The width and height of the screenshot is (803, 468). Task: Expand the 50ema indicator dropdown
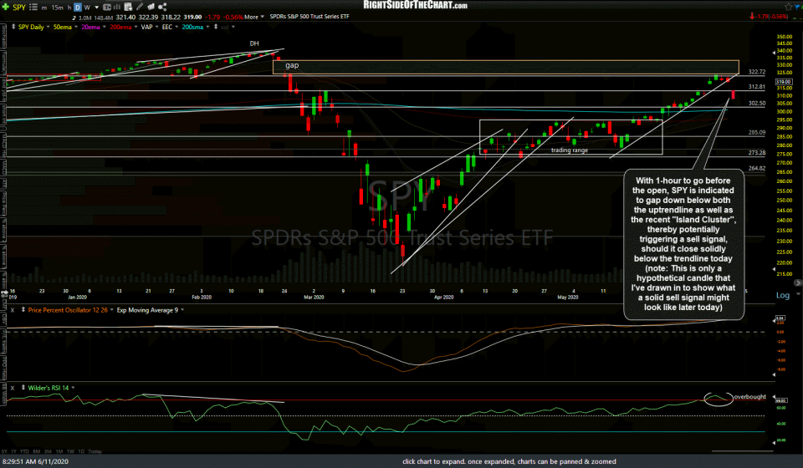click(76, 27)
